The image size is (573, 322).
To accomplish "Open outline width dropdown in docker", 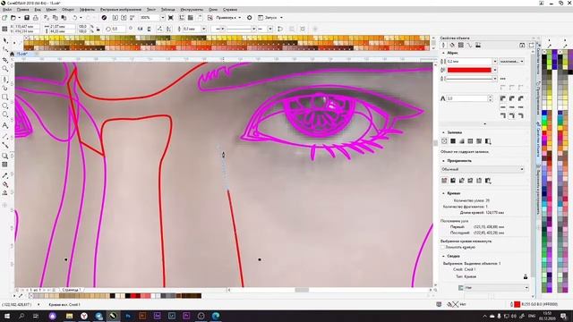I will tap(495, 62).
